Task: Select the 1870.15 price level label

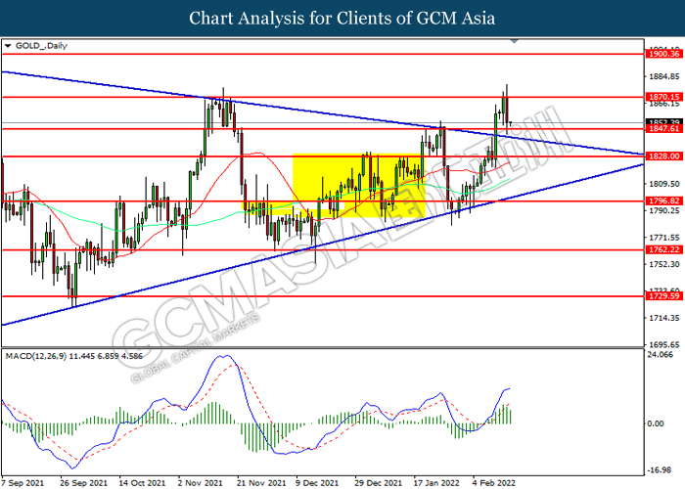Action: coord(664,97)
